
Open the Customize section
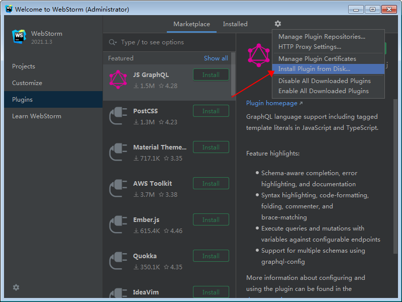(x=53, y=83)
